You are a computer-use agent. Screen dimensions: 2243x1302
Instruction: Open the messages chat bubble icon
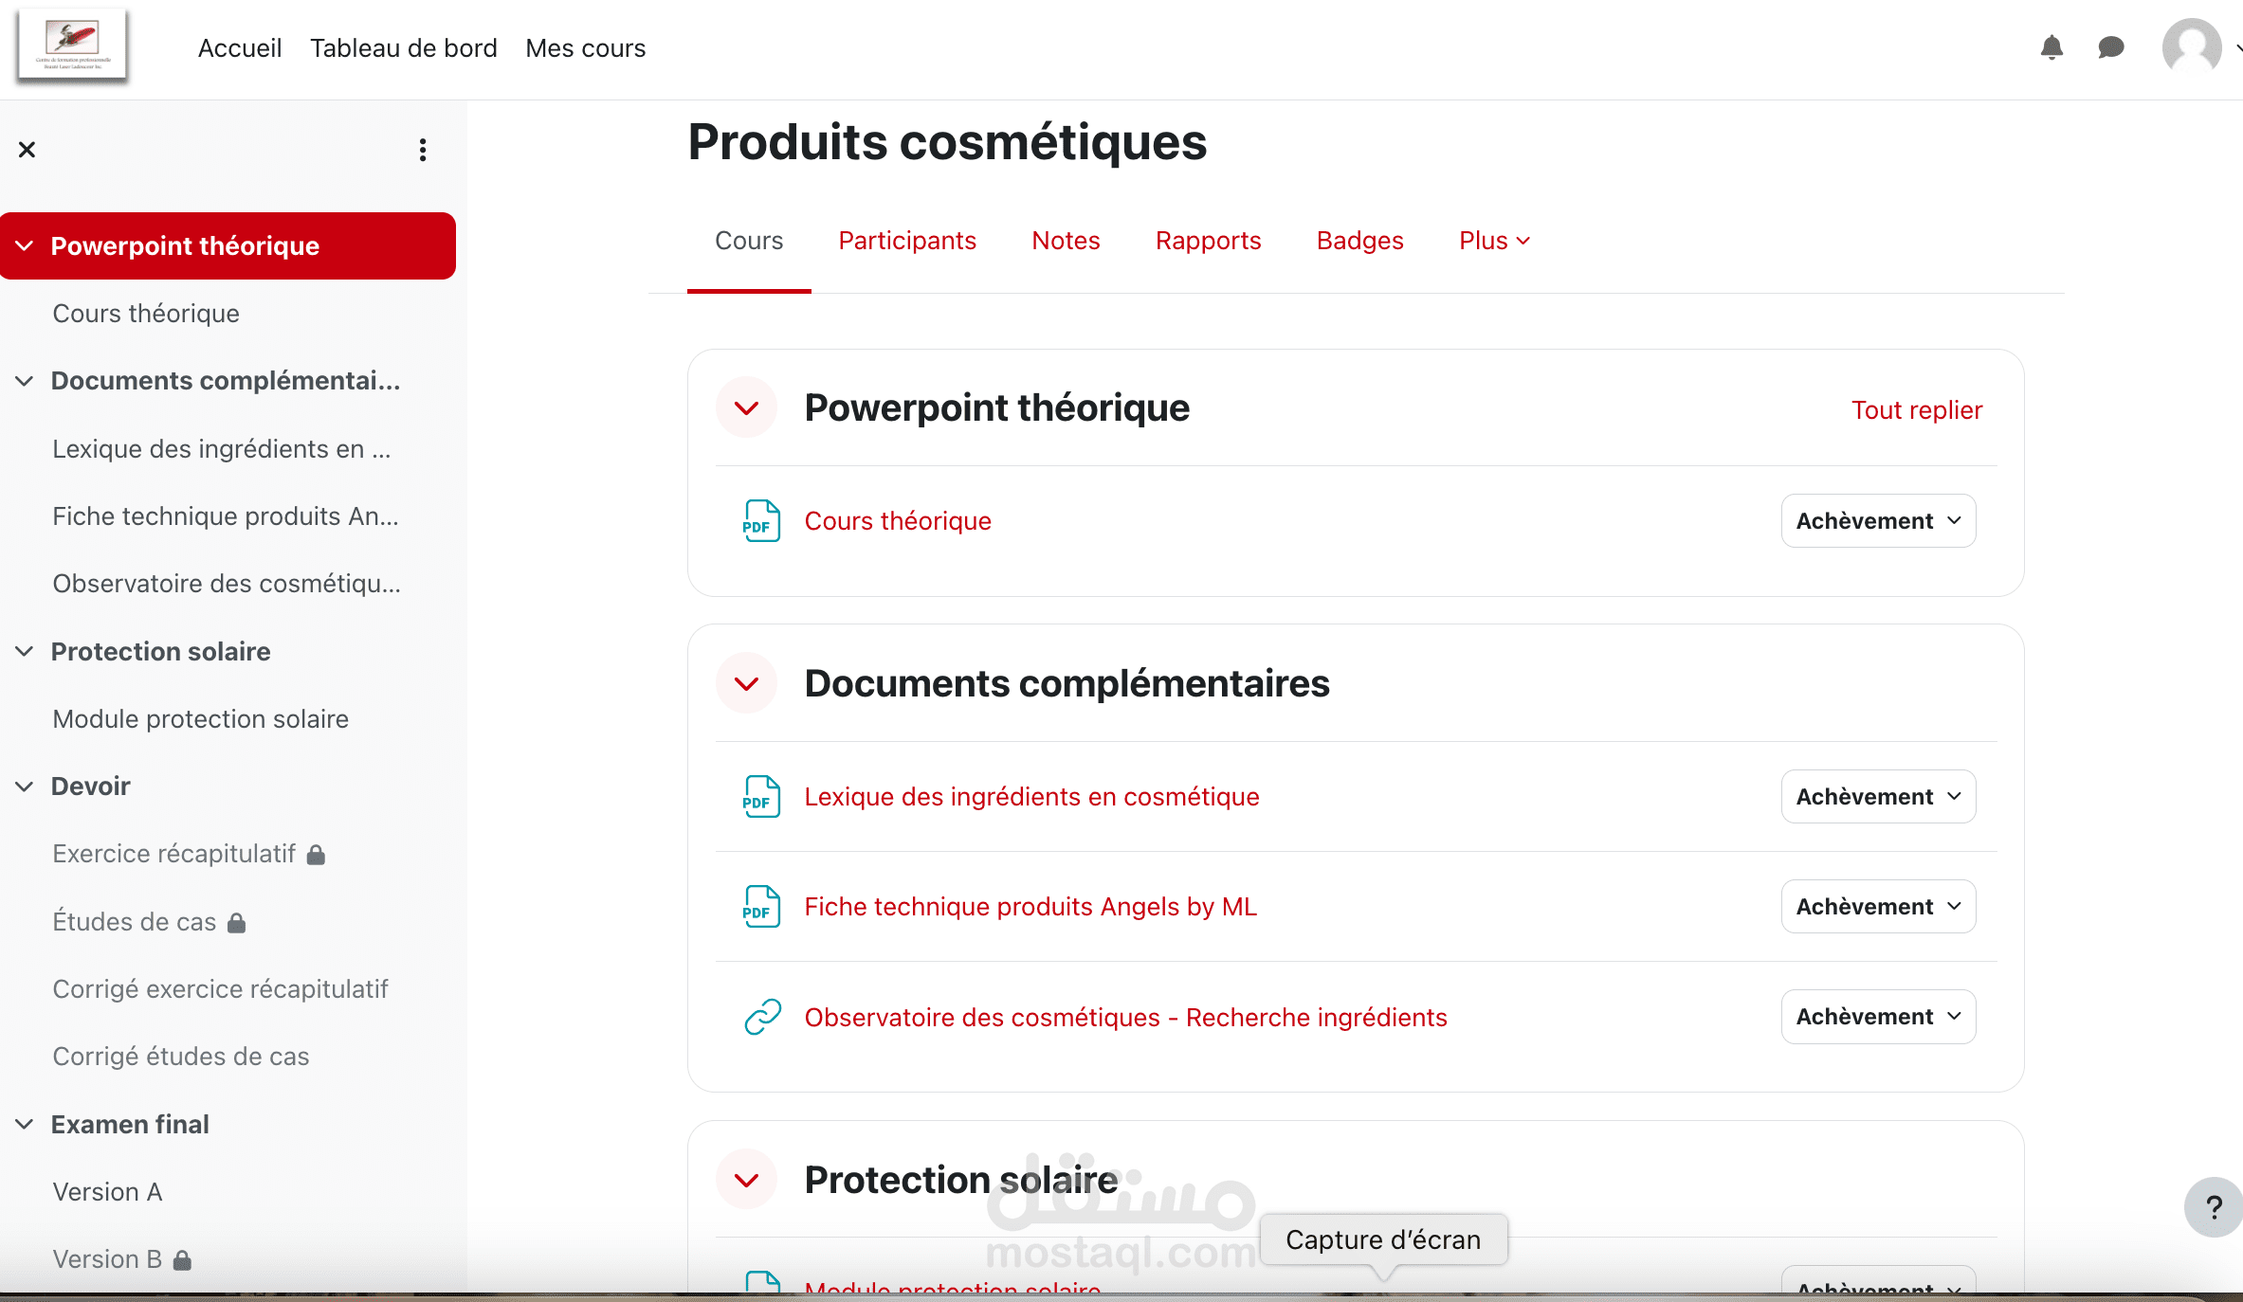tap(2110, 47)
